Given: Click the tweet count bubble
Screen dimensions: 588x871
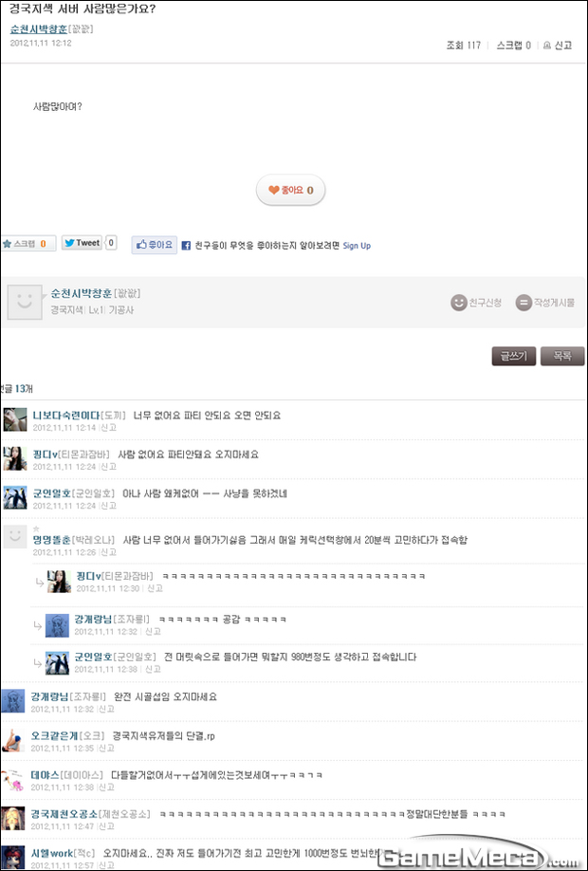Looking at the screenshot, I should (x=111, y=243).
